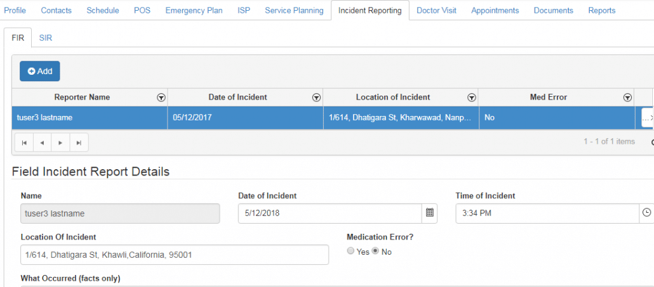Switch to the SIR sub-tab
Screen dimensions: 654x287
click(x=46, y=38)
